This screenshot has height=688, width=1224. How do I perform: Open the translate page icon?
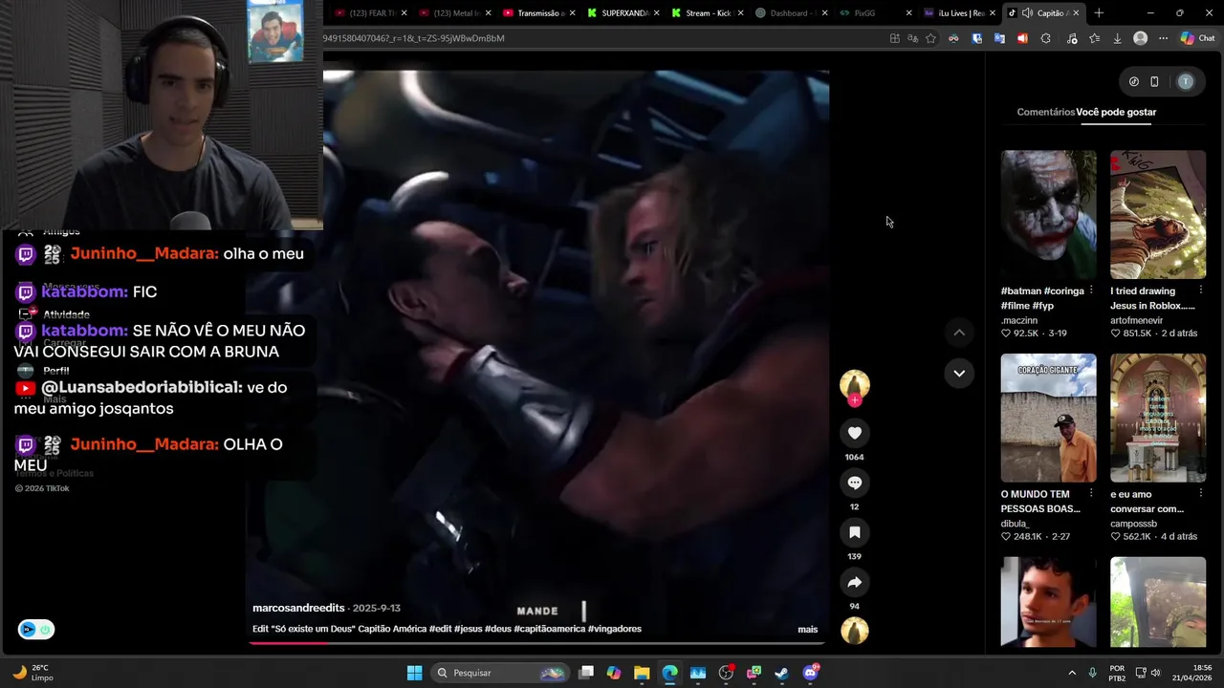[912, 38]
